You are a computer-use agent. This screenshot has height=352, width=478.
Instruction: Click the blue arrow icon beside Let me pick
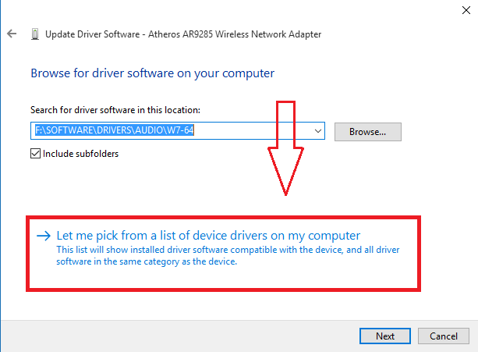pos(43,235)
